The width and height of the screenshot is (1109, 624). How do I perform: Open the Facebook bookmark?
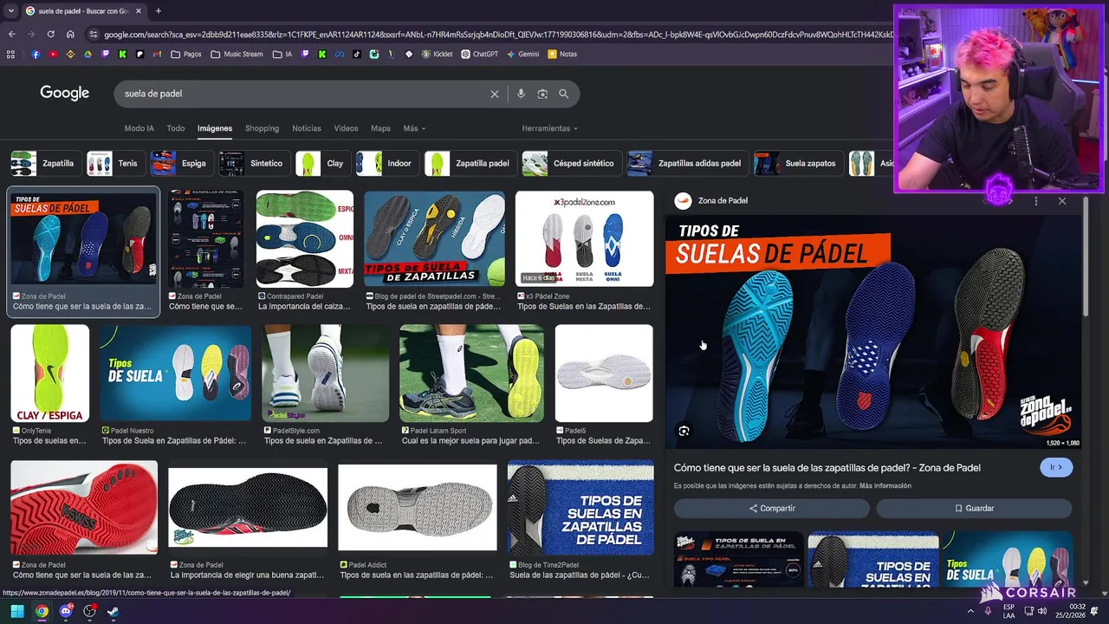pos(36,54)
